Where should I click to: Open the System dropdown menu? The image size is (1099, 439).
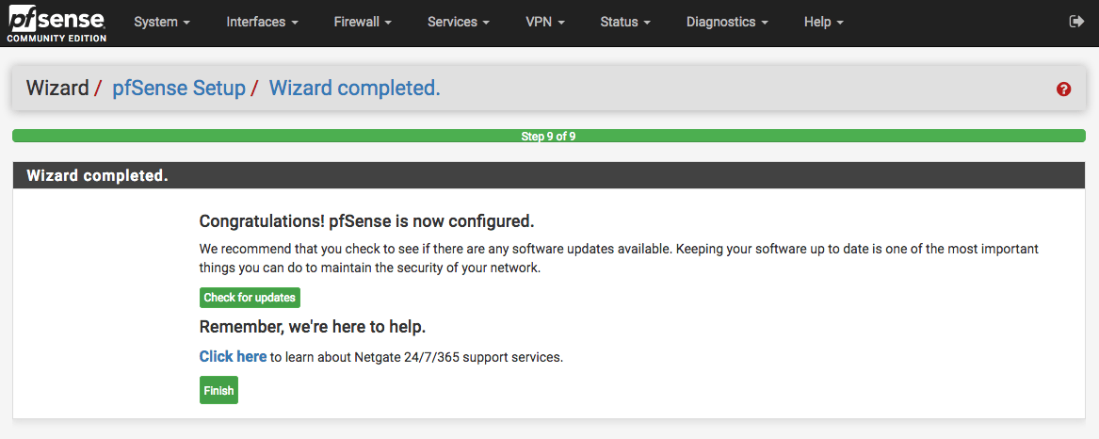tap(162, 22)
